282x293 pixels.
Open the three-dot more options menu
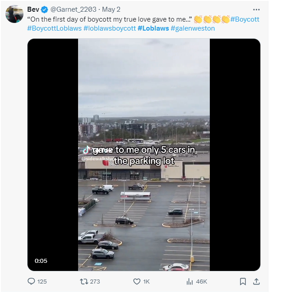pos(256,9)
